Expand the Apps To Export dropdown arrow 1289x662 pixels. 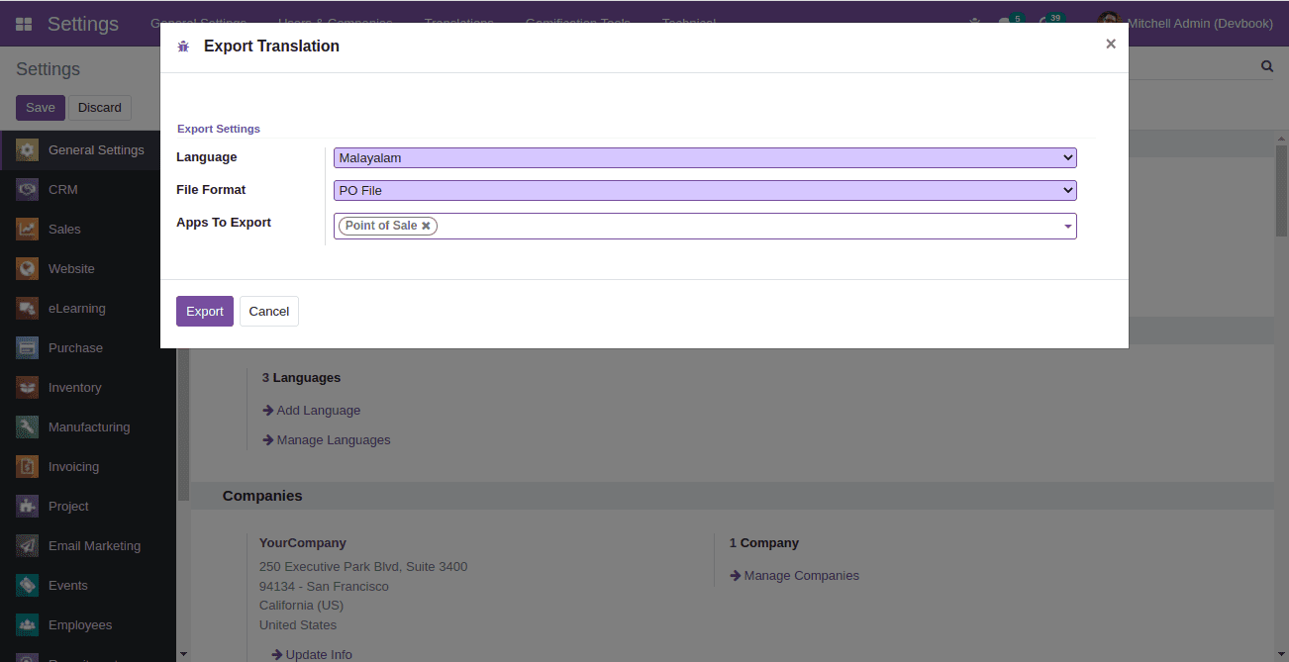pos(1068,227)
